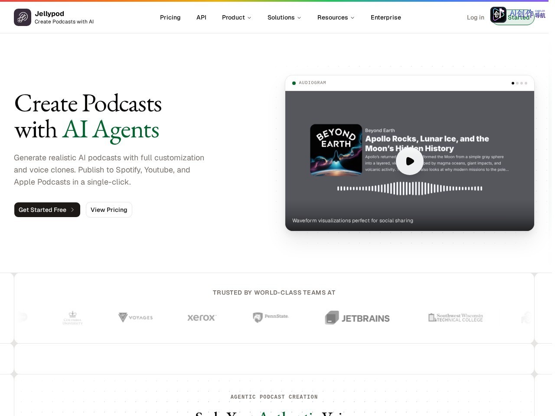The height and width of the screenshot is (416, 555).
Task: Click the Get Started Free button
Action: [x=47, y=210]
